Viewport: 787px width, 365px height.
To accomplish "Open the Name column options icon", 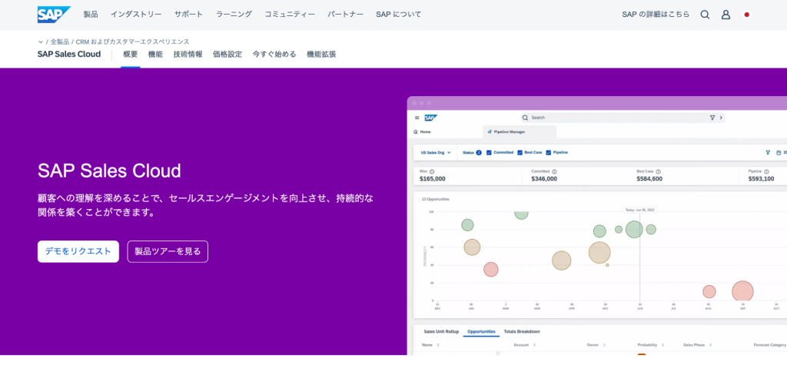I will click(x=438, y=346).
